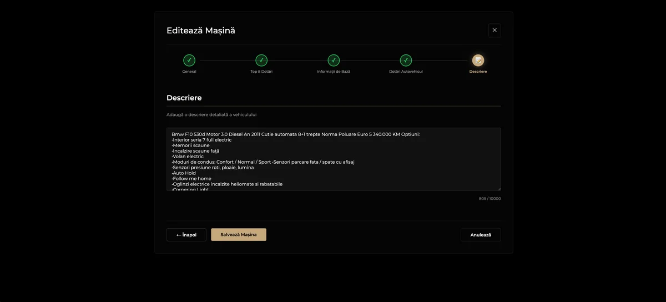The width and height of the screenshot is (666, 302).
Task: Place cursor on 'Incalzire scaune față' line
Action: pos(196,151)
